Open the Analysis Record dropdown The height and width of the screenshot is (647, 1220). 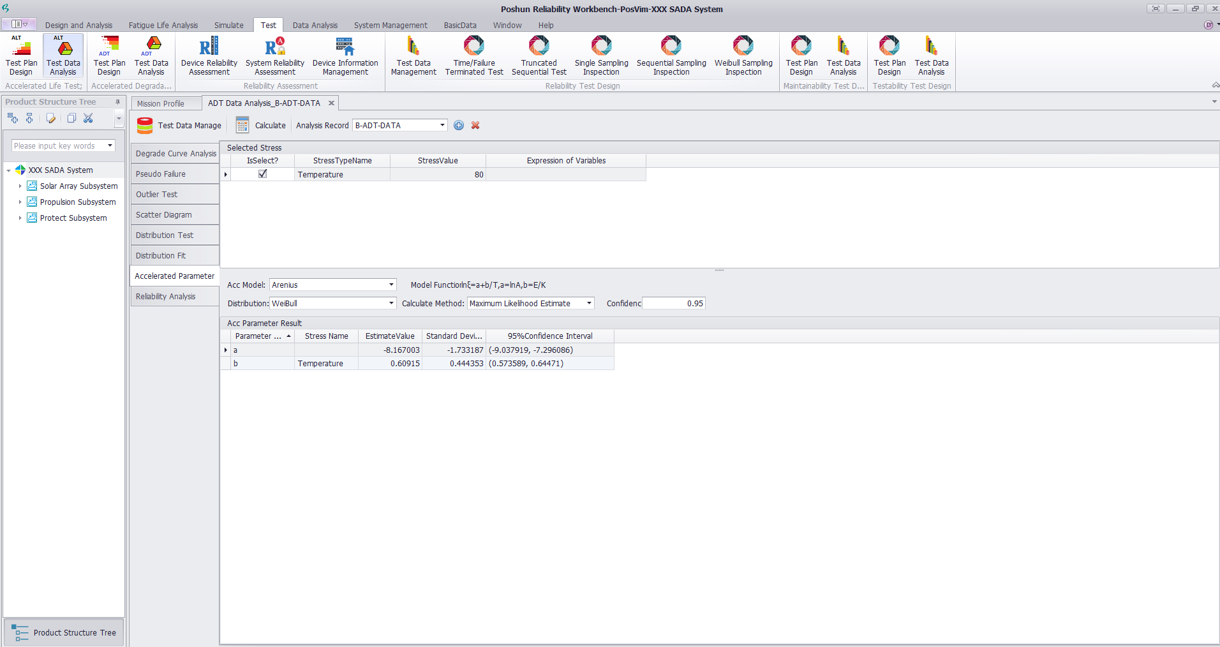pyautogui.click(x=442, y=125)
